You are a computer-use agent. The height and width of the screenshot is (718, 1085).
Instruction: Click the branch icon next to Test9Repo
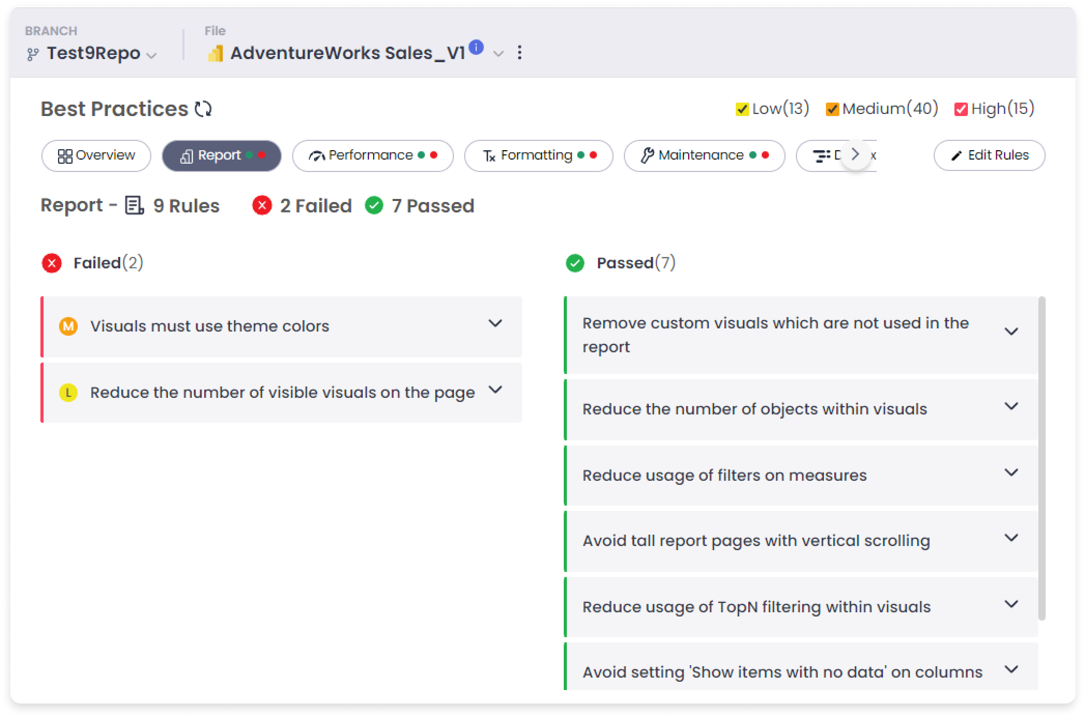(33, 54)
